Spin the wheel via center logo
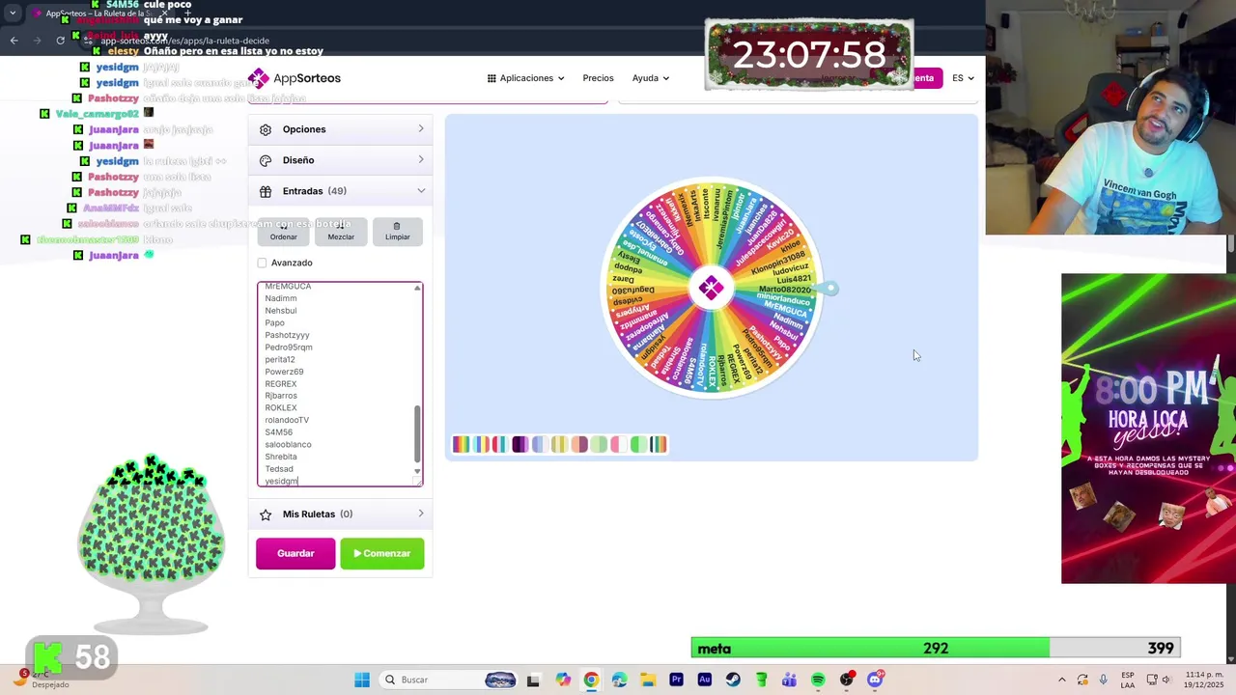Screen dimensions: 1236x695 click(711, 288)
